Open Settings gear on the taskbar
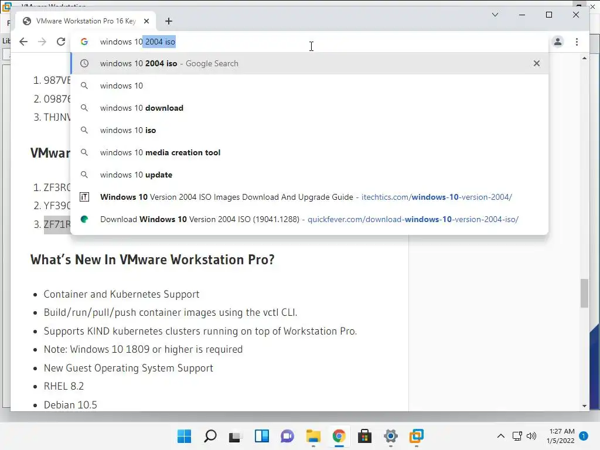 [x=391, y=436]
